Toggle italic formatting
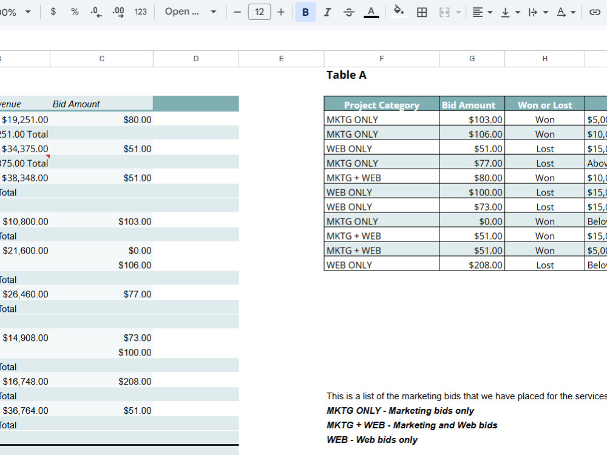This screenshot has height=455, width=607. (327, 12)
